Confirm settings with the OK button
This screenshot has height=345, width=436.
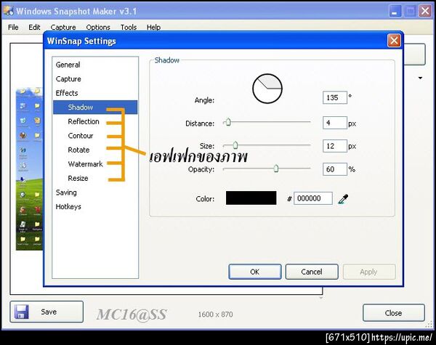click(255, 272)
